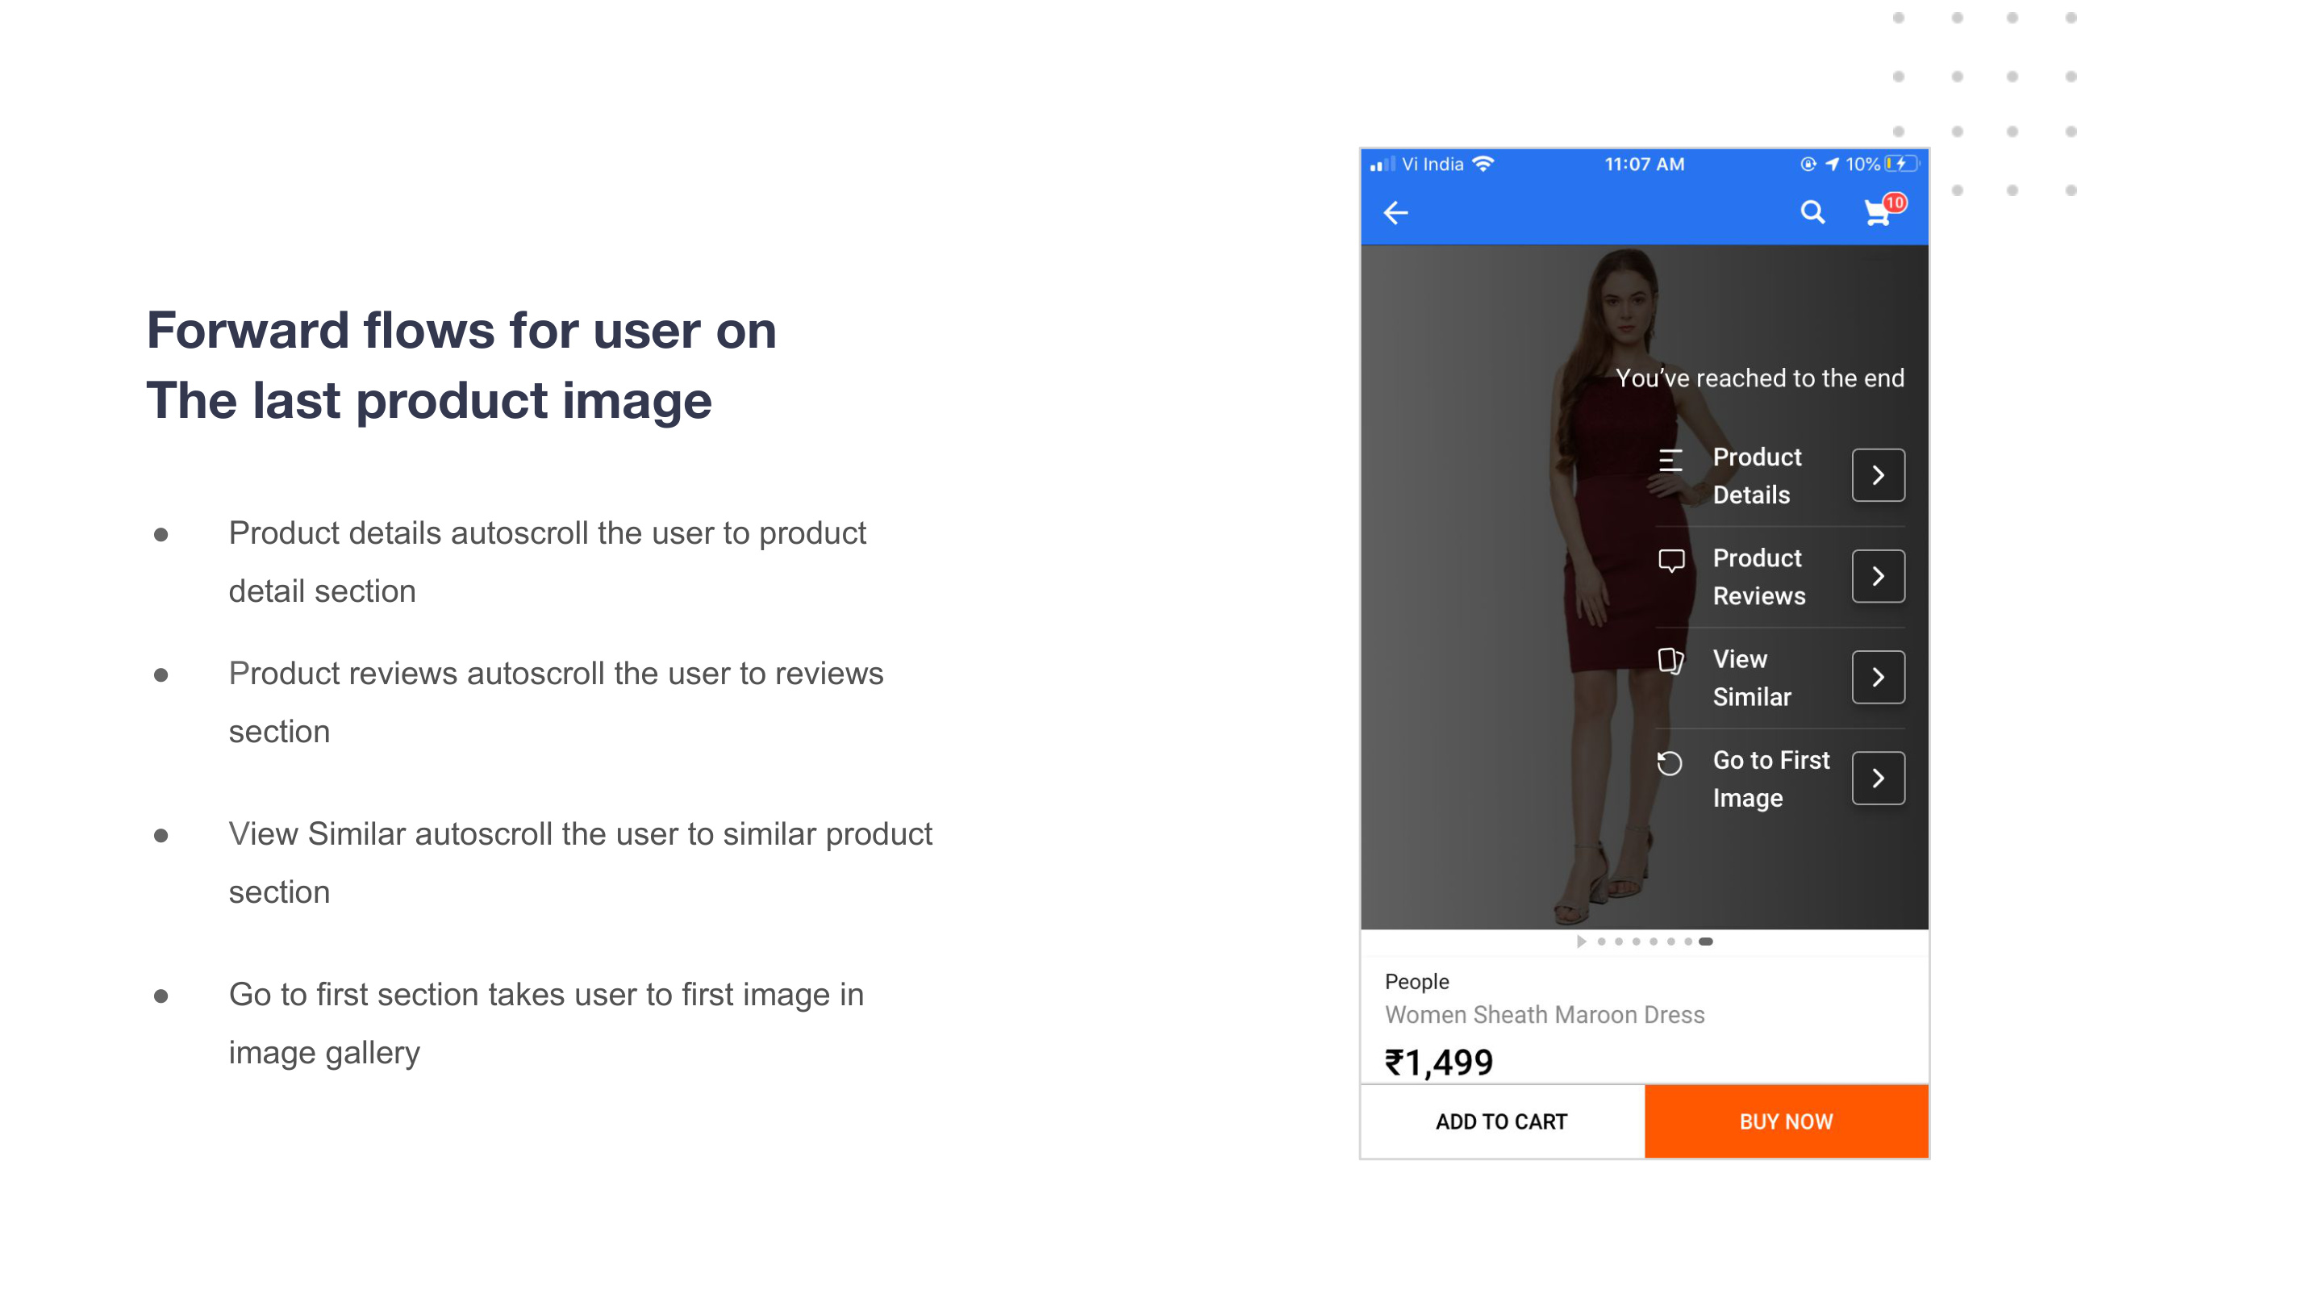
Task: Click the 'Product reviews autoscroll' bullet text
Action: pos(556,702)
